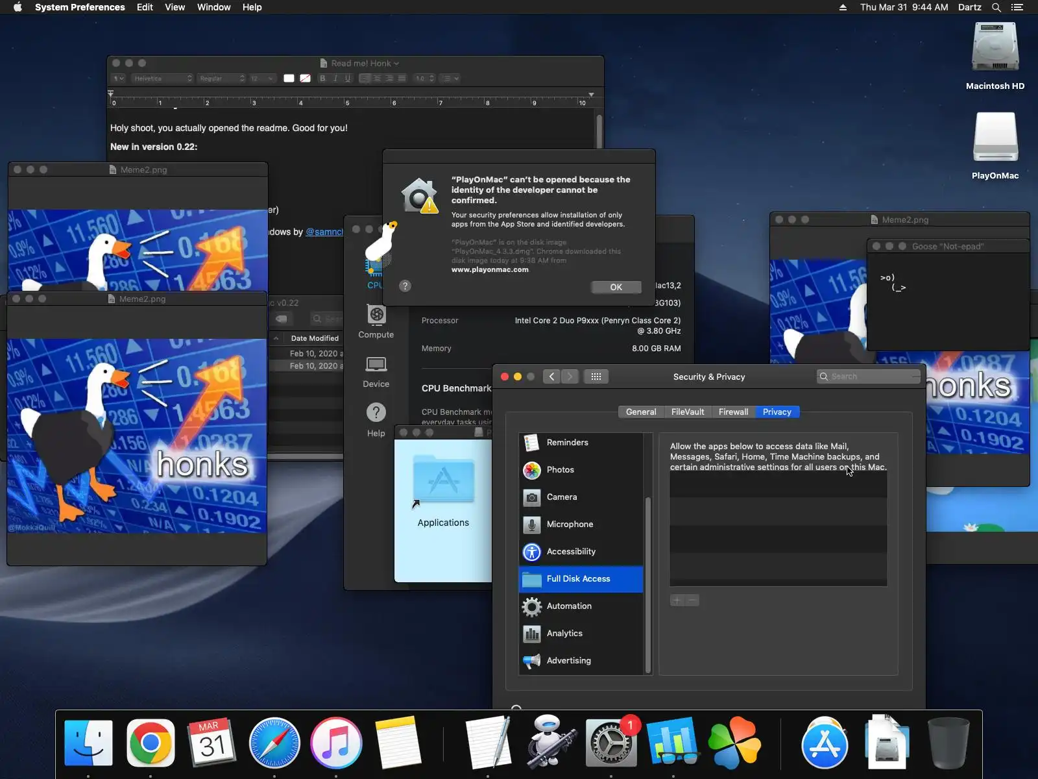Click the @samncl link in the readme
Screen dimensions: 1038x779
point(324,232)
